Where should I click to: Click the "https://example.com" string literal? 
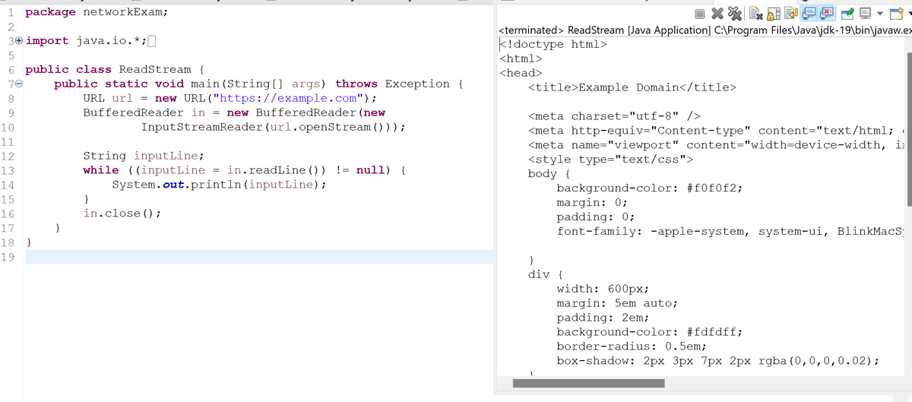pyautogui.click(x=287, y=99)
